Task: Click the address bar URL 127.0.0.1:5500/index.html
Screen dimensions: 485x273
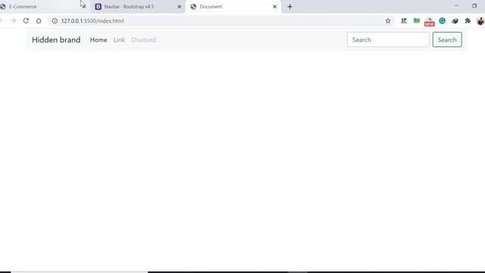Action: point(92,20)
